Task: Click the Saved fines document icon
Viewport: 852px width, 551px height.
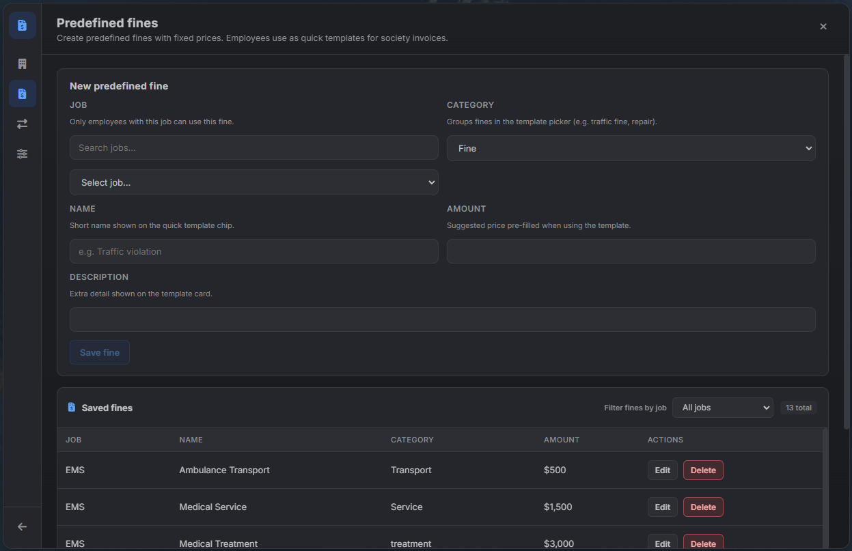Action: 72,408
